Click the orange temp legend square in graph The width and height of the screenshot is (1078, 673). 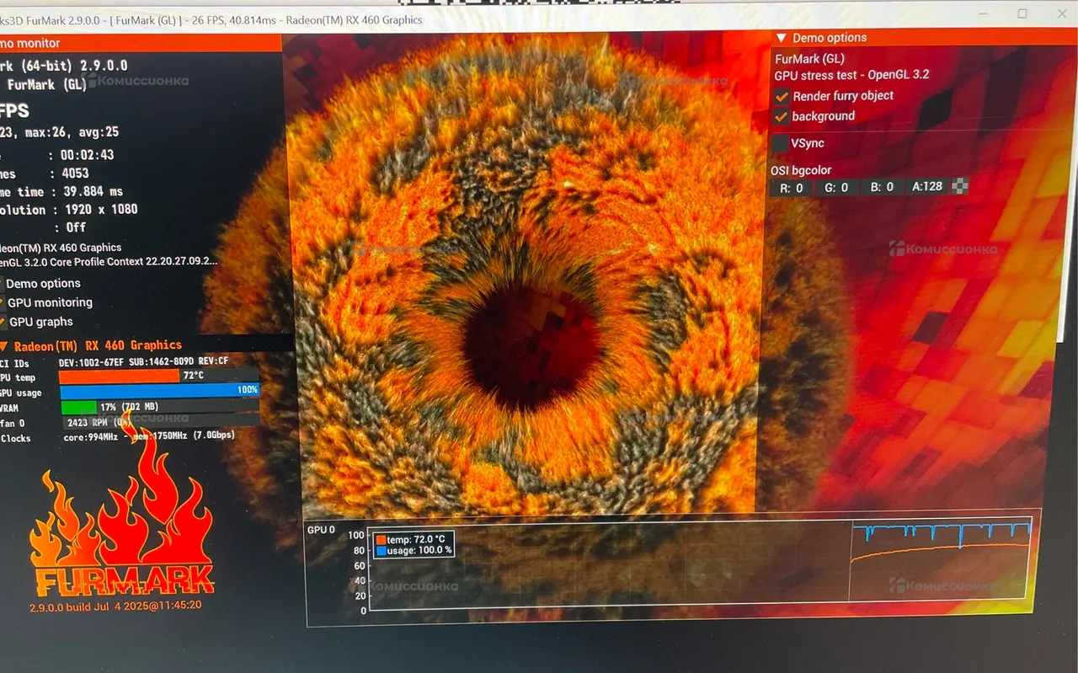pos(381,539)
